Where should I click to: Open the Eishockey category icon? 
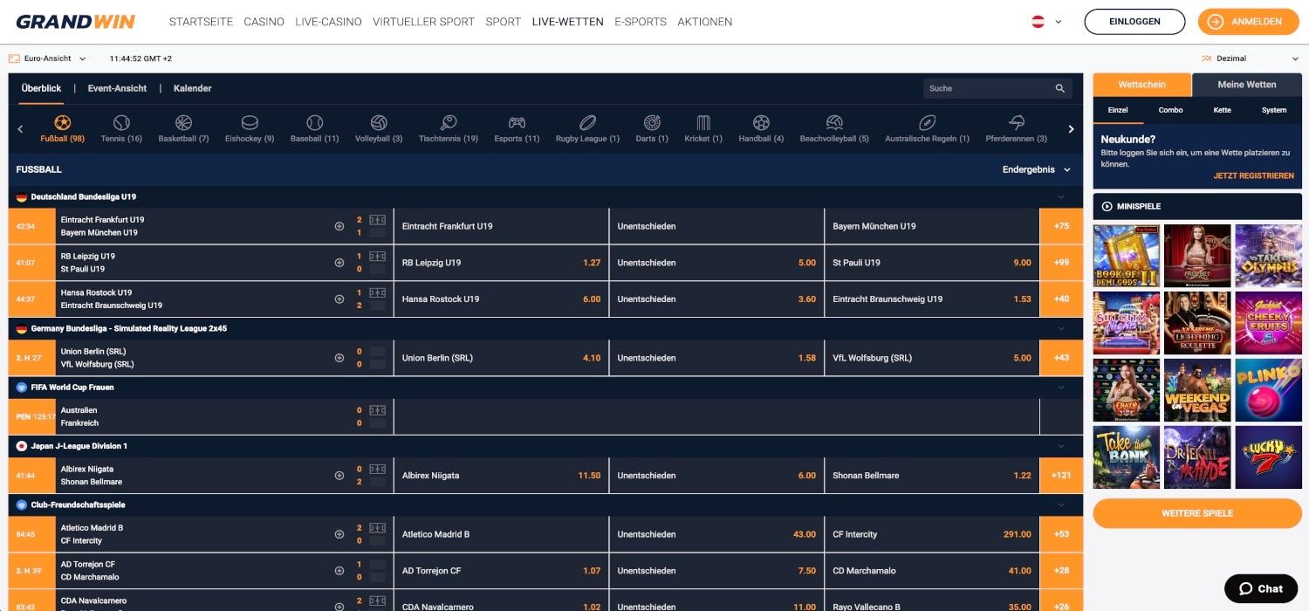click(x=249, y=122)
